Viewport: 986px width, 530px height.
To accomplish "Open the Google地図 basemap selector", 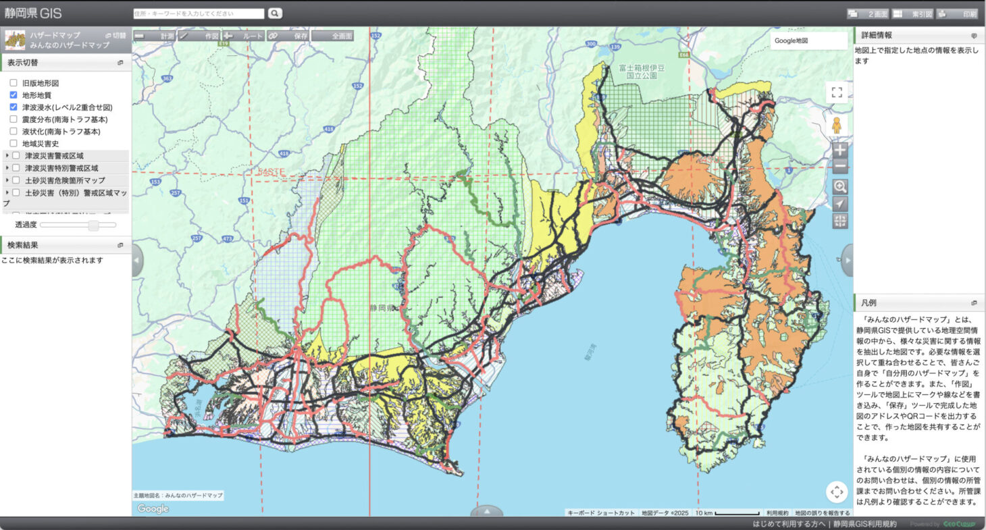I will click(808, 41).
